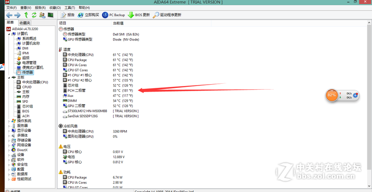Click BIOS 更新 toolbar button
Image resolution: width=372 pixels, height=192 pixels.
(139, 15)
